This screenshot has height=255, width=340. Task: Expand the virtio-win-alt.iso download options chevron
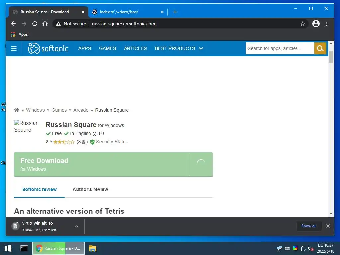77,226
